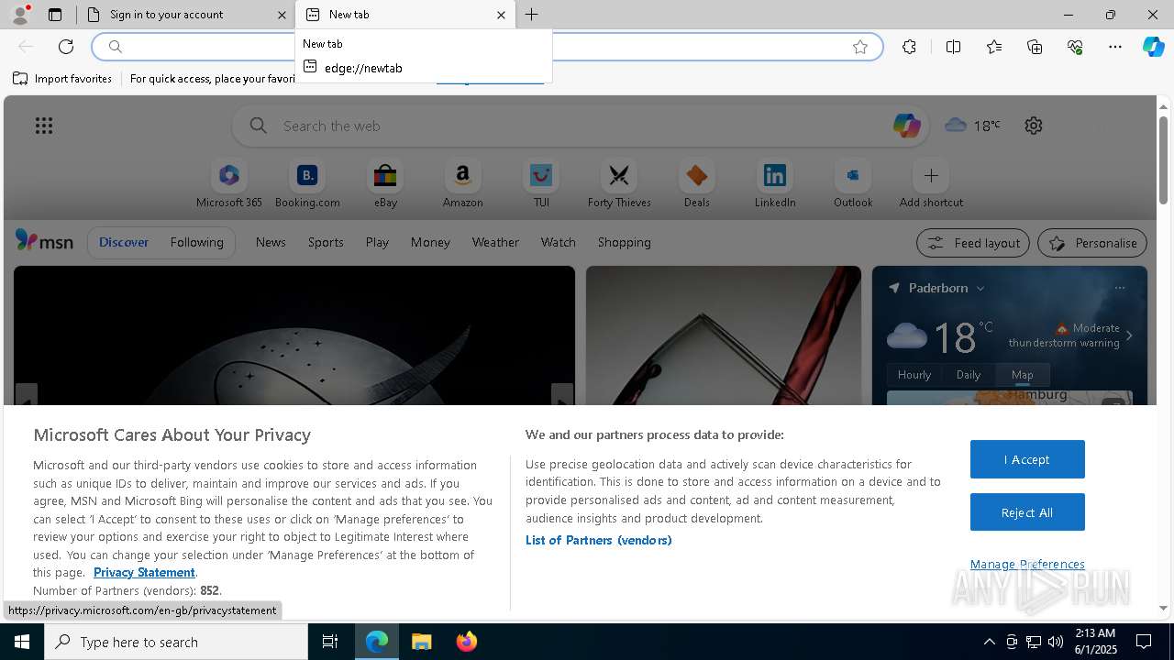
Task: Open Shopping section
Action: (625, 242)
